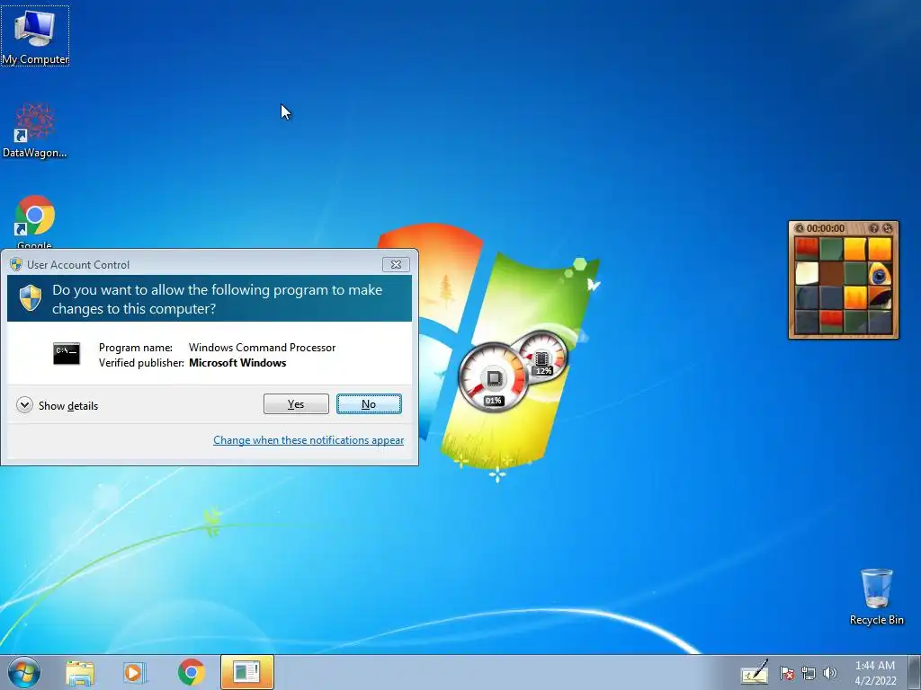Expand Show details in the UAC prompt

click(x=58, y=405)
